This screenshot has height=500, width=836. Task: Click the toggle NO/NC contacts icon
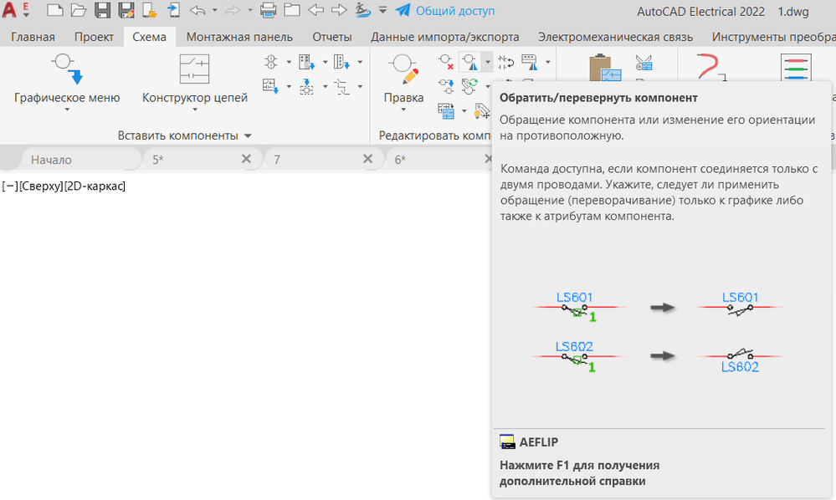pos(505,63)
